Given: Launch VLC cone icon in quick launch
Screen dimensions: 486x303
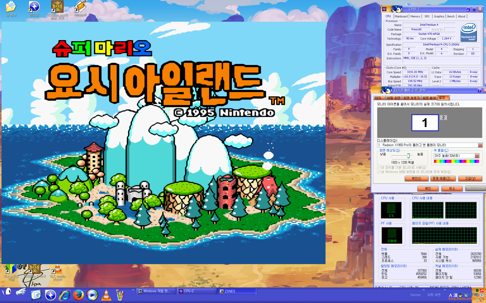Looking at the screenshot, I should pos(106,295).
